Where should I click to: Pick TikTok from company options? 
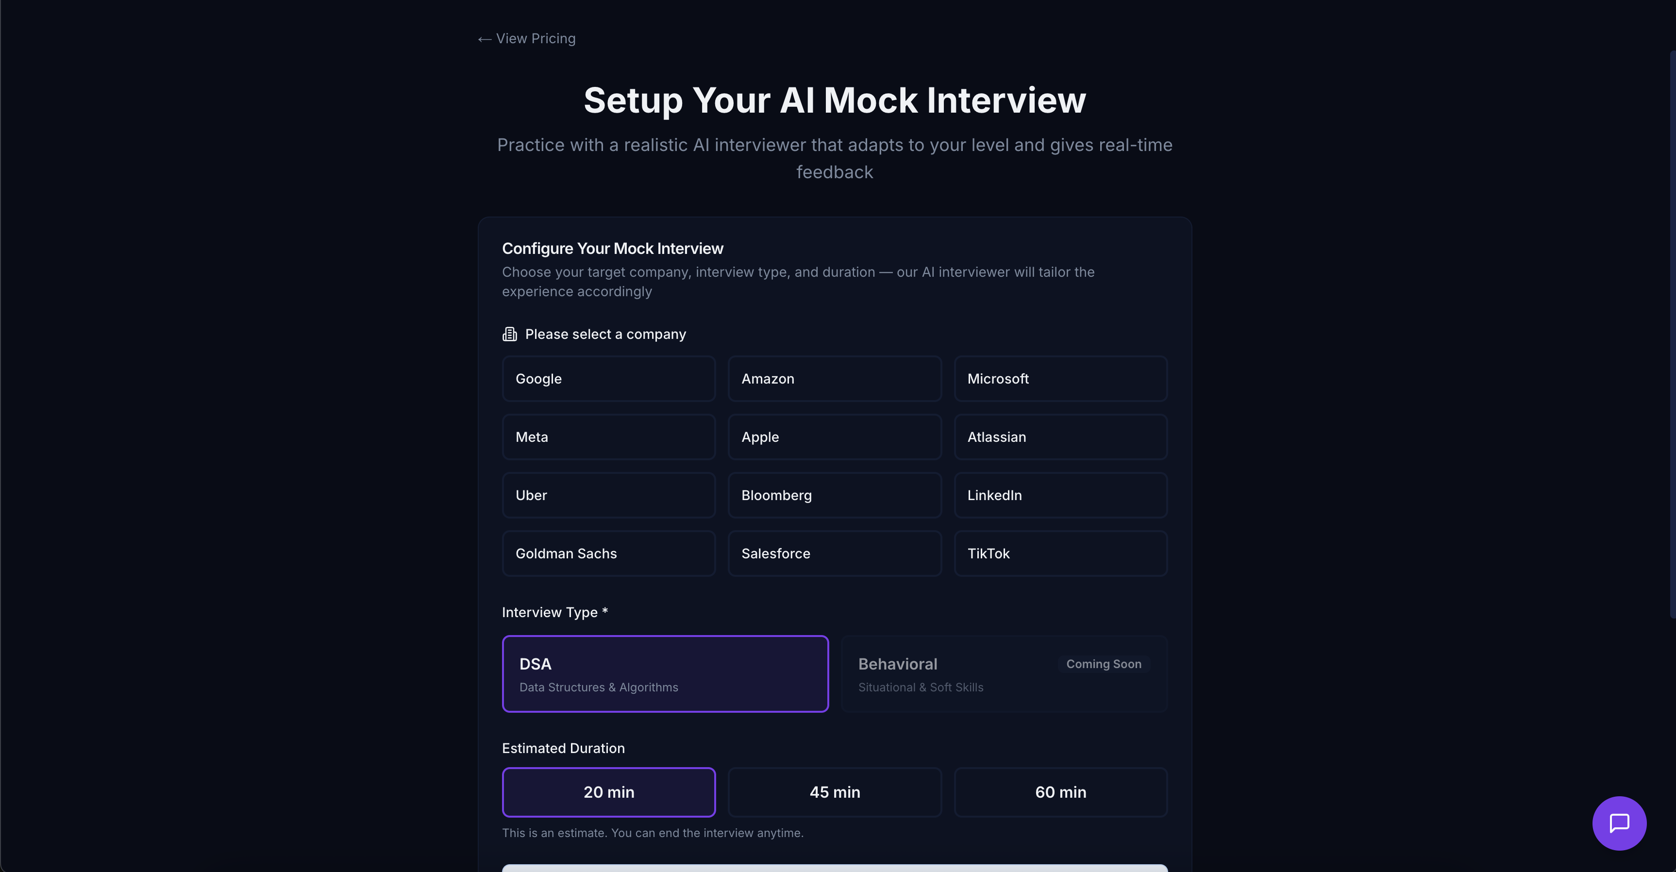pos(1060,553)
